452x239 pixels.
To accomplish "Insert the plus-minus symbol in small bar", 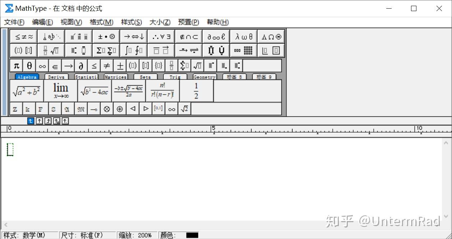I will click(120, 66).
